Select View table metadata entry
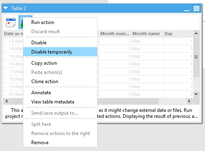The image size is (205, 151). 60,102
